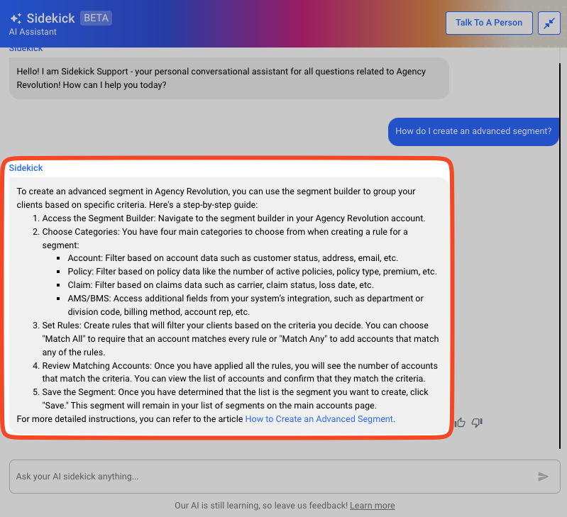Open 'How to Create an Advanced Segment' article
This screenshot has height=517, width=567.
pos(319,418)
